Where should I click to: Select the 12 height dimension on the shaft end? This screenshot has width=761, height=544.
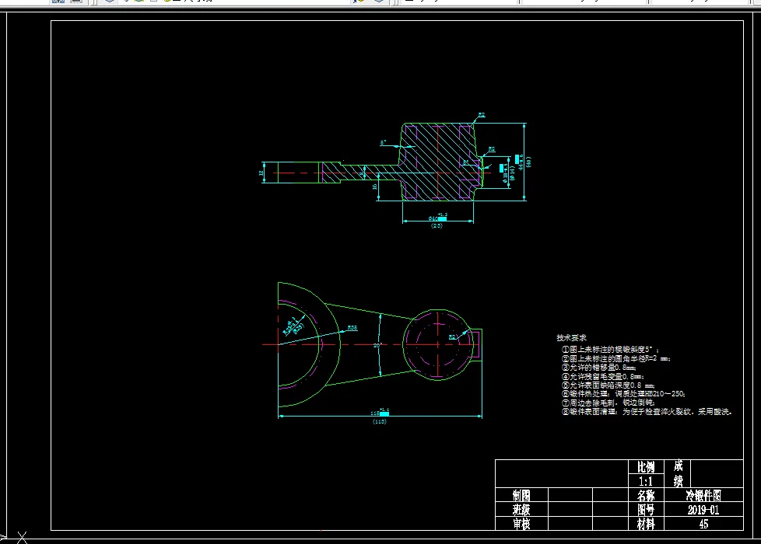click(261, 173)
